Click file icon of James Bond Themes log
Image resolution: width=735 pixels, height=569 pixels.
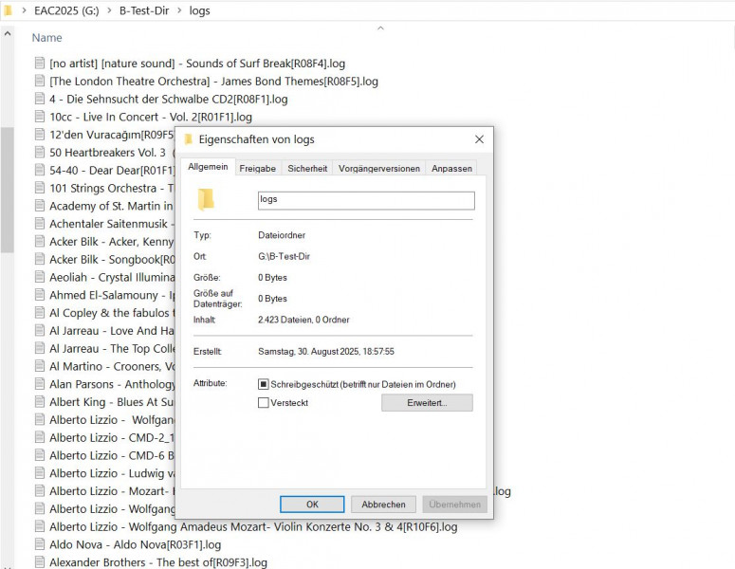39,81
